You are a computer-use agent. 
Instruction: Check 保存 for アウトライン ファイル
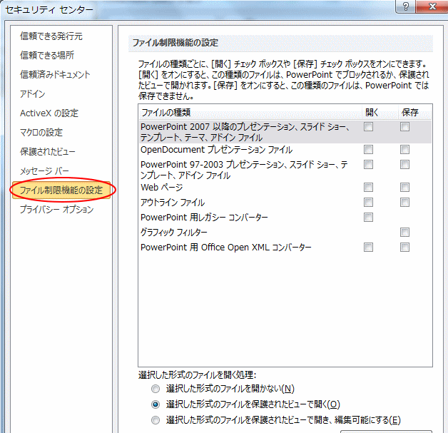click(404, 202)
